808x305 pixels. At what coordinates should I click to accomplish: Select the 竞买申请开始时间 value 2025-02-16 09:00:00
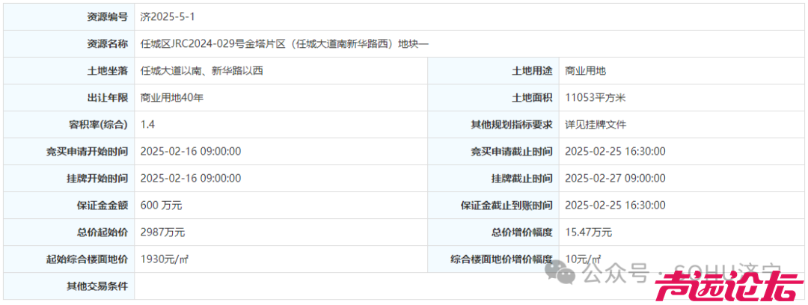click(191, 152)
